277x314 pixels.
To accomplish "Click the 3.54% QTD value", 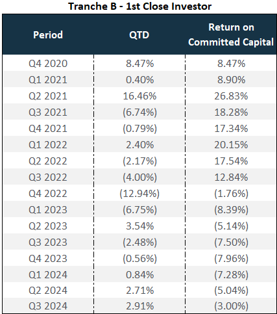I will pos(139,226).
